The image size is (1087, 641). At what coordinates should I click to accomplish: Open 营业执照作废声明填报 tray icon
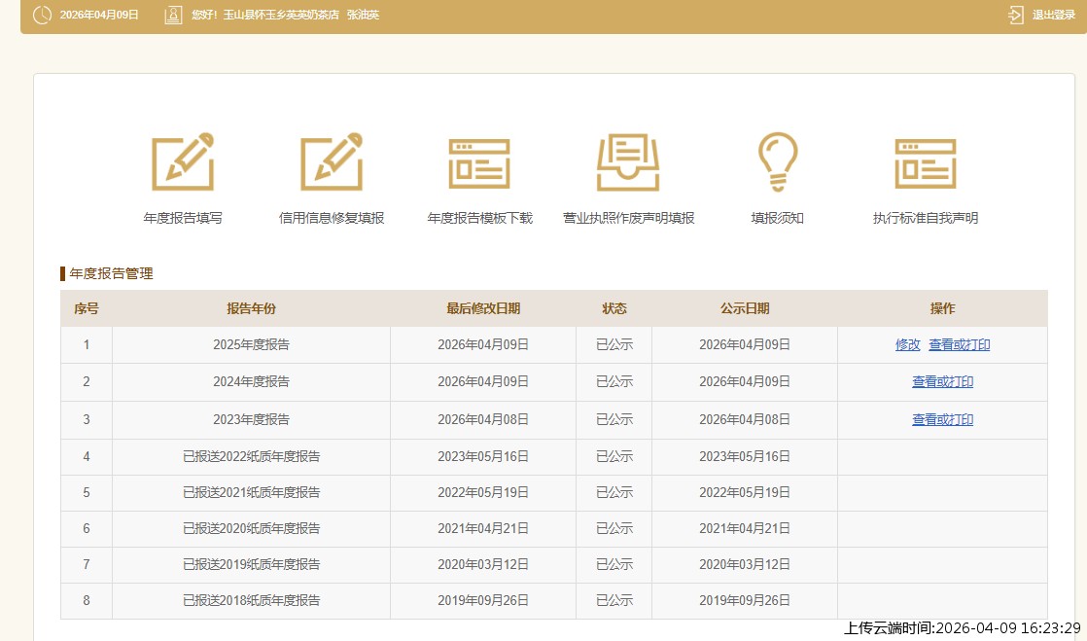coord(628,163)
